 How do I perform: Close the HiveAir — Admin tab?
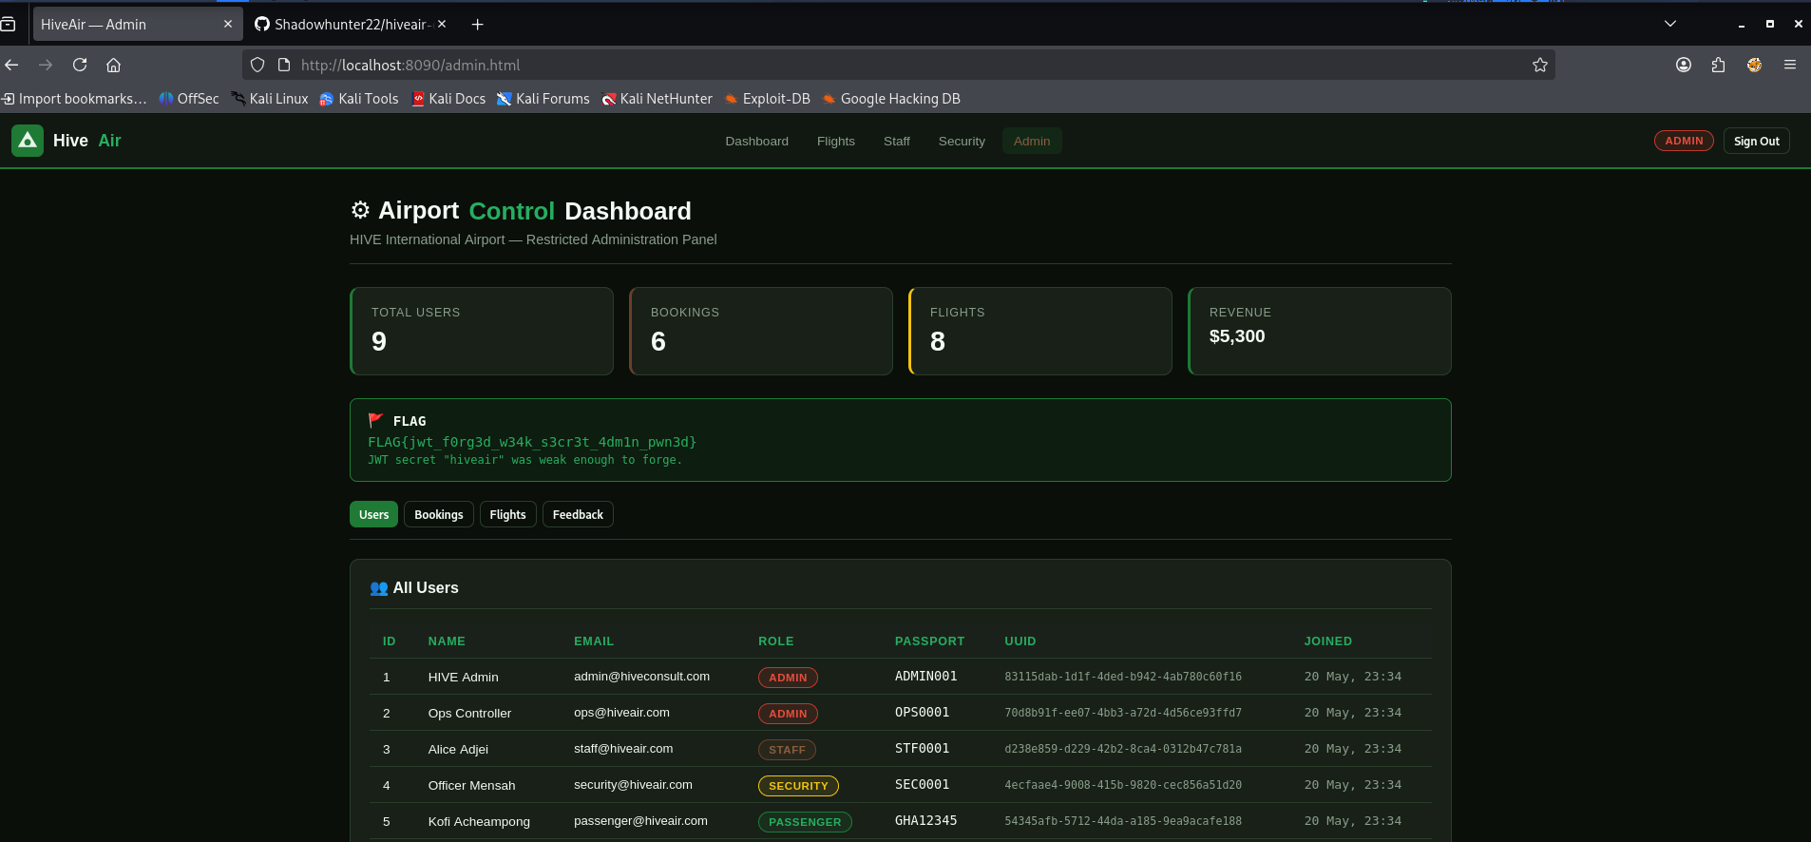[x=228, y=25]
